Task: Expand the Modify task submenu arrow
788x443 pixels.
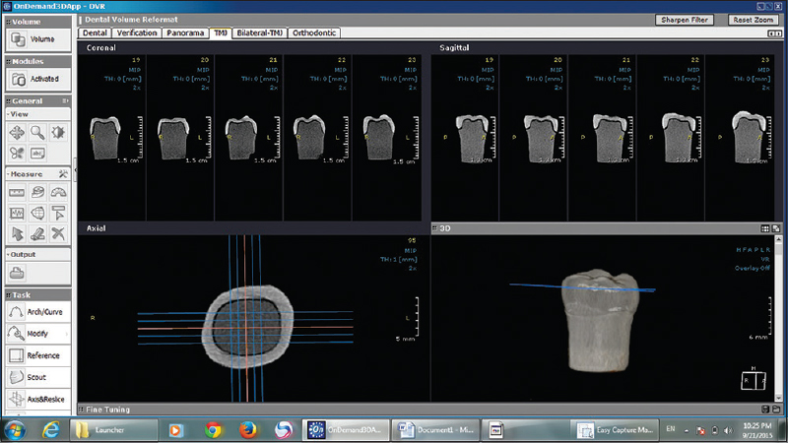Action: coord(67,334)
